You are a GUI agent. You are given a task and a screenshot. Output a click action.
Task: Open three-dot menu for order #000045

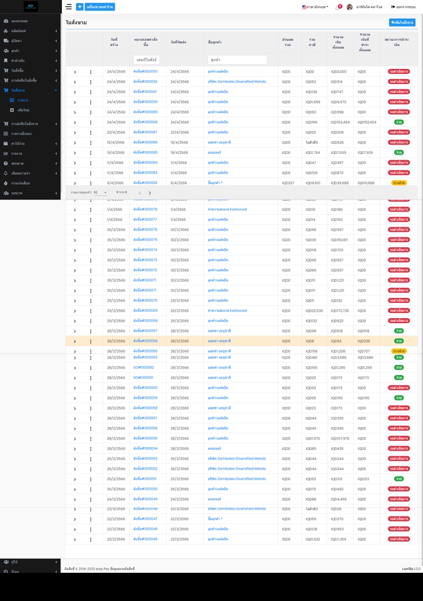coord(91,539)
